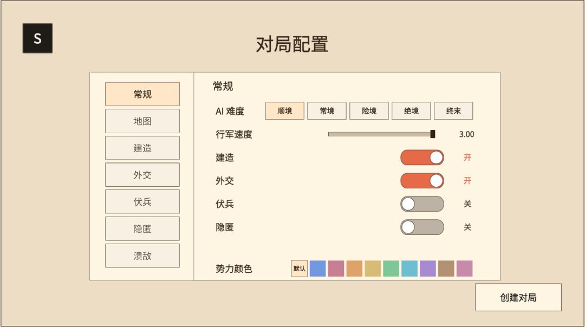Choose the yellow faction color swatch
The height and width of the screenshot is (327, 585).
[373, 269]
